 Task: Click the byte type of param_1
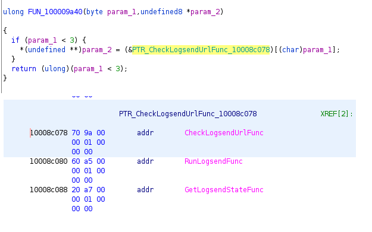(95, 12)
